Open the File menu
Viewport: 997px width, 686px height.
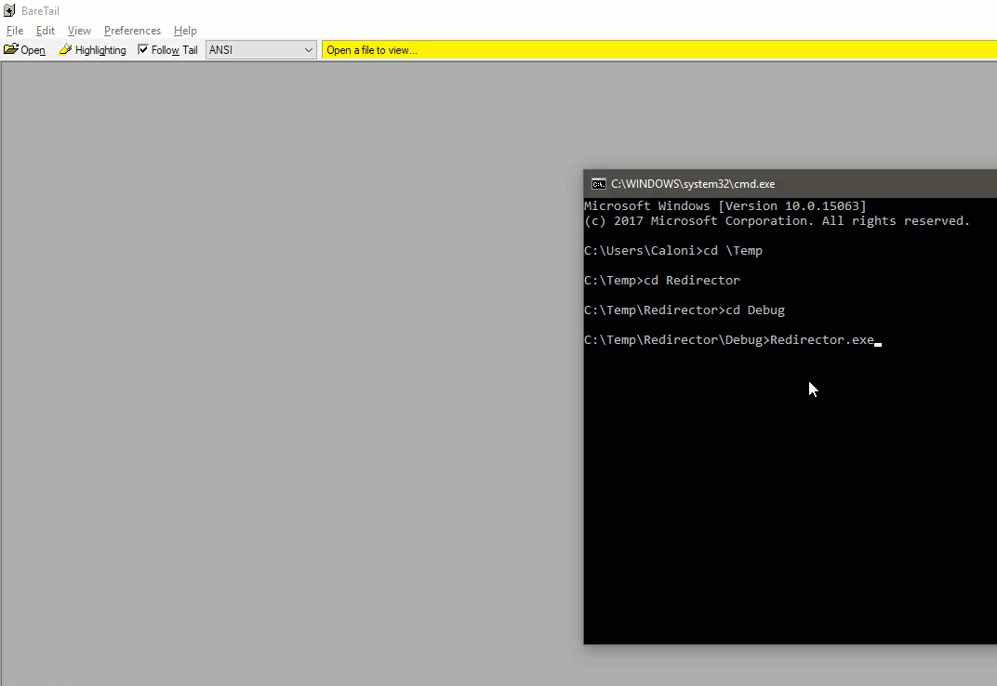point(15,31)
